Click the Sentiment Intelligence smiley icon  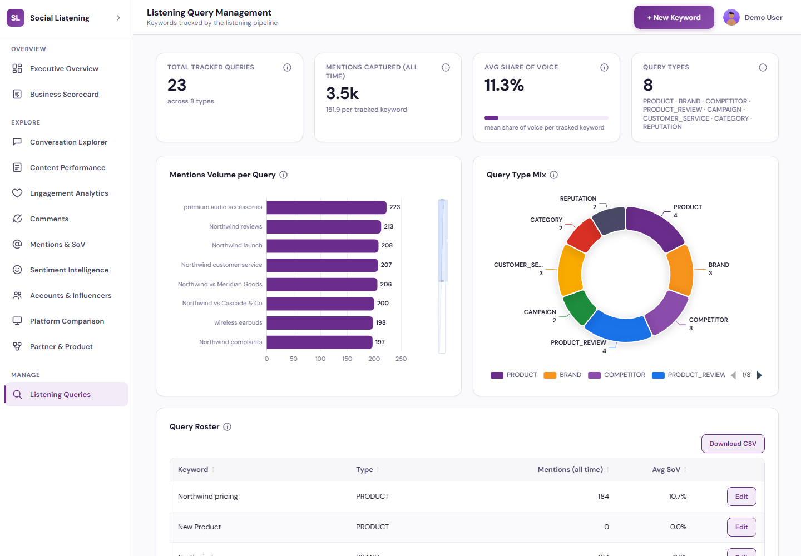click(x=17, y=270)
